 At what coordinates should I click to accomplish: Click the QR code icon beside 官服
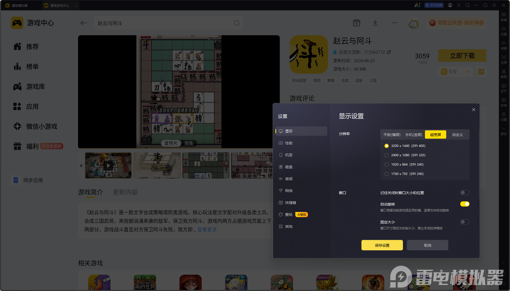[481, 72]
